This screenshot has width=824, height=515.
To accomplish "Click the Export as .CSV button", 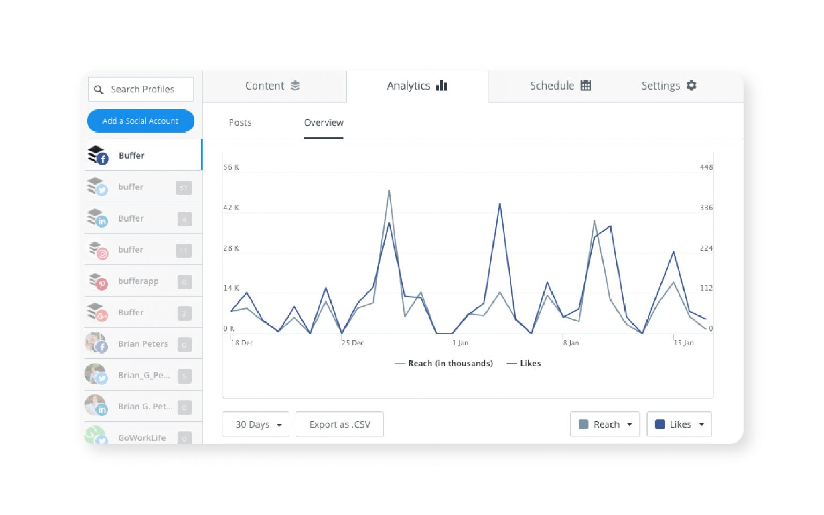I will [x=340, y=424].
